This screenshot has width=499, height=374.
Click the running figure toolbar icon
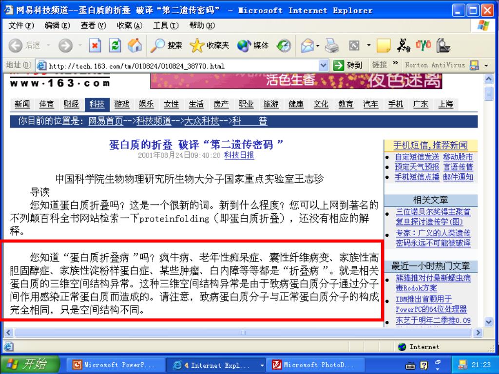pos(403,45)
